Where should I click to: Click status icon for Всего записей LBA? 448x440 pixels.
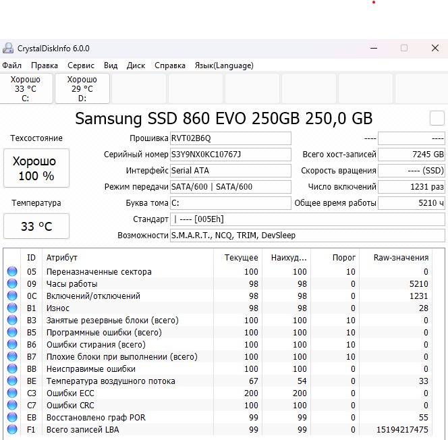pos(12,430)
